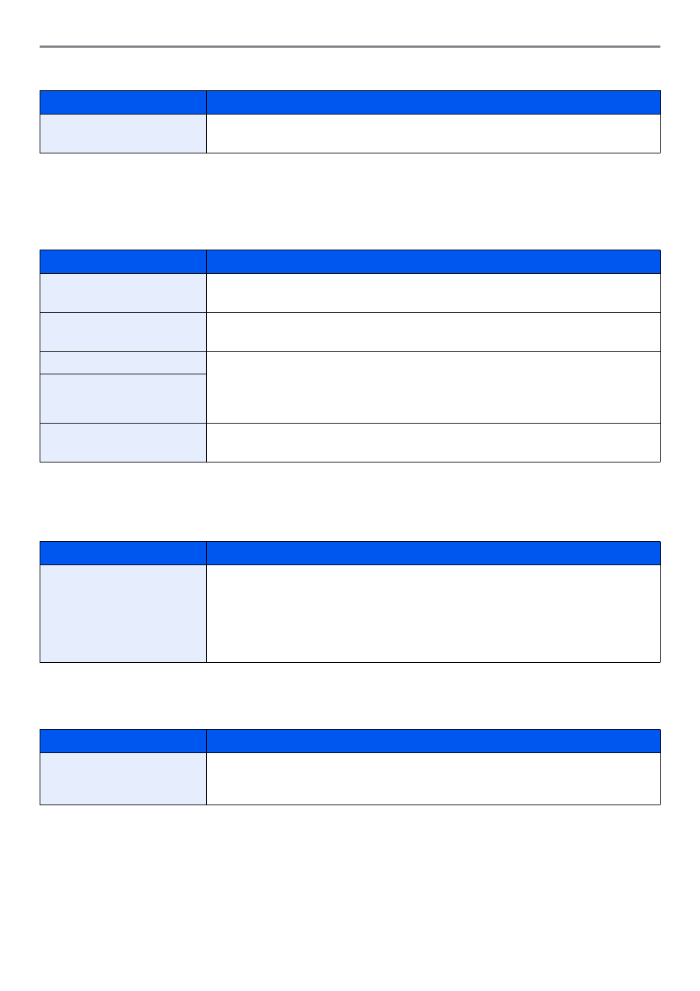Click second table's second white row cell
The height and width of the screenshot is (991, 700).
click(x=434, y=332)
